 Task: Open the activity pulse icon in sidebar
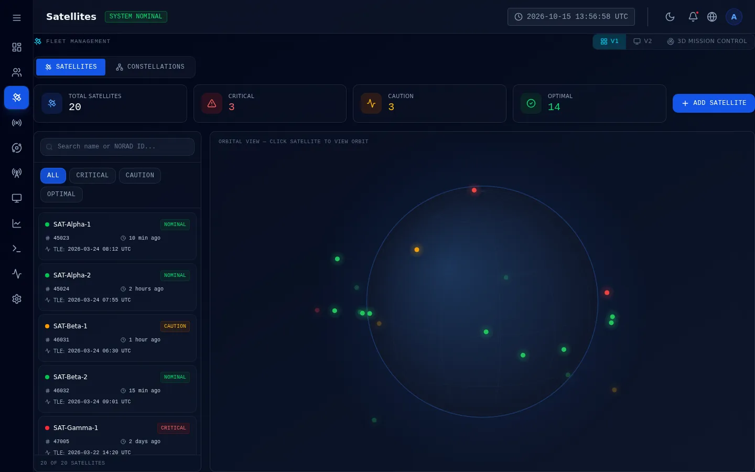tap(17, 274)
